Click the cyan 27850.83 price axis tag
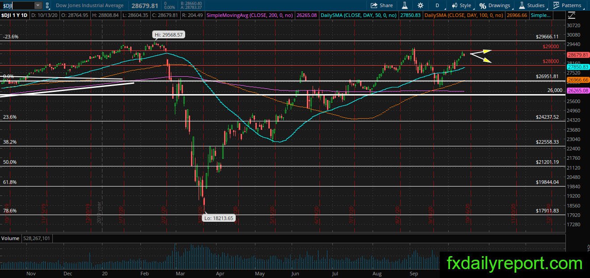 pyautogui.click(x=577, y=67)
